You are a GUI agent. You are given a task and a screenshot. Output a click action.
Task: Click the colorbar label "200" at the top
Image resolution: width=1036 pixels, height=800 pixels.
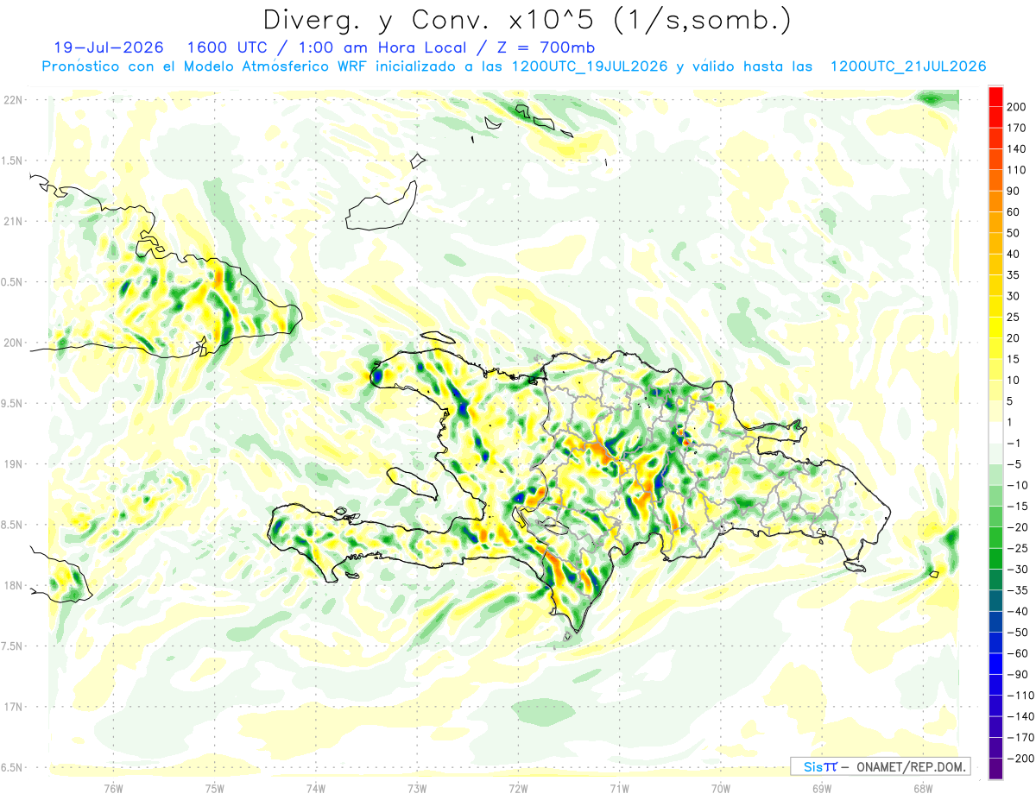1017,106
